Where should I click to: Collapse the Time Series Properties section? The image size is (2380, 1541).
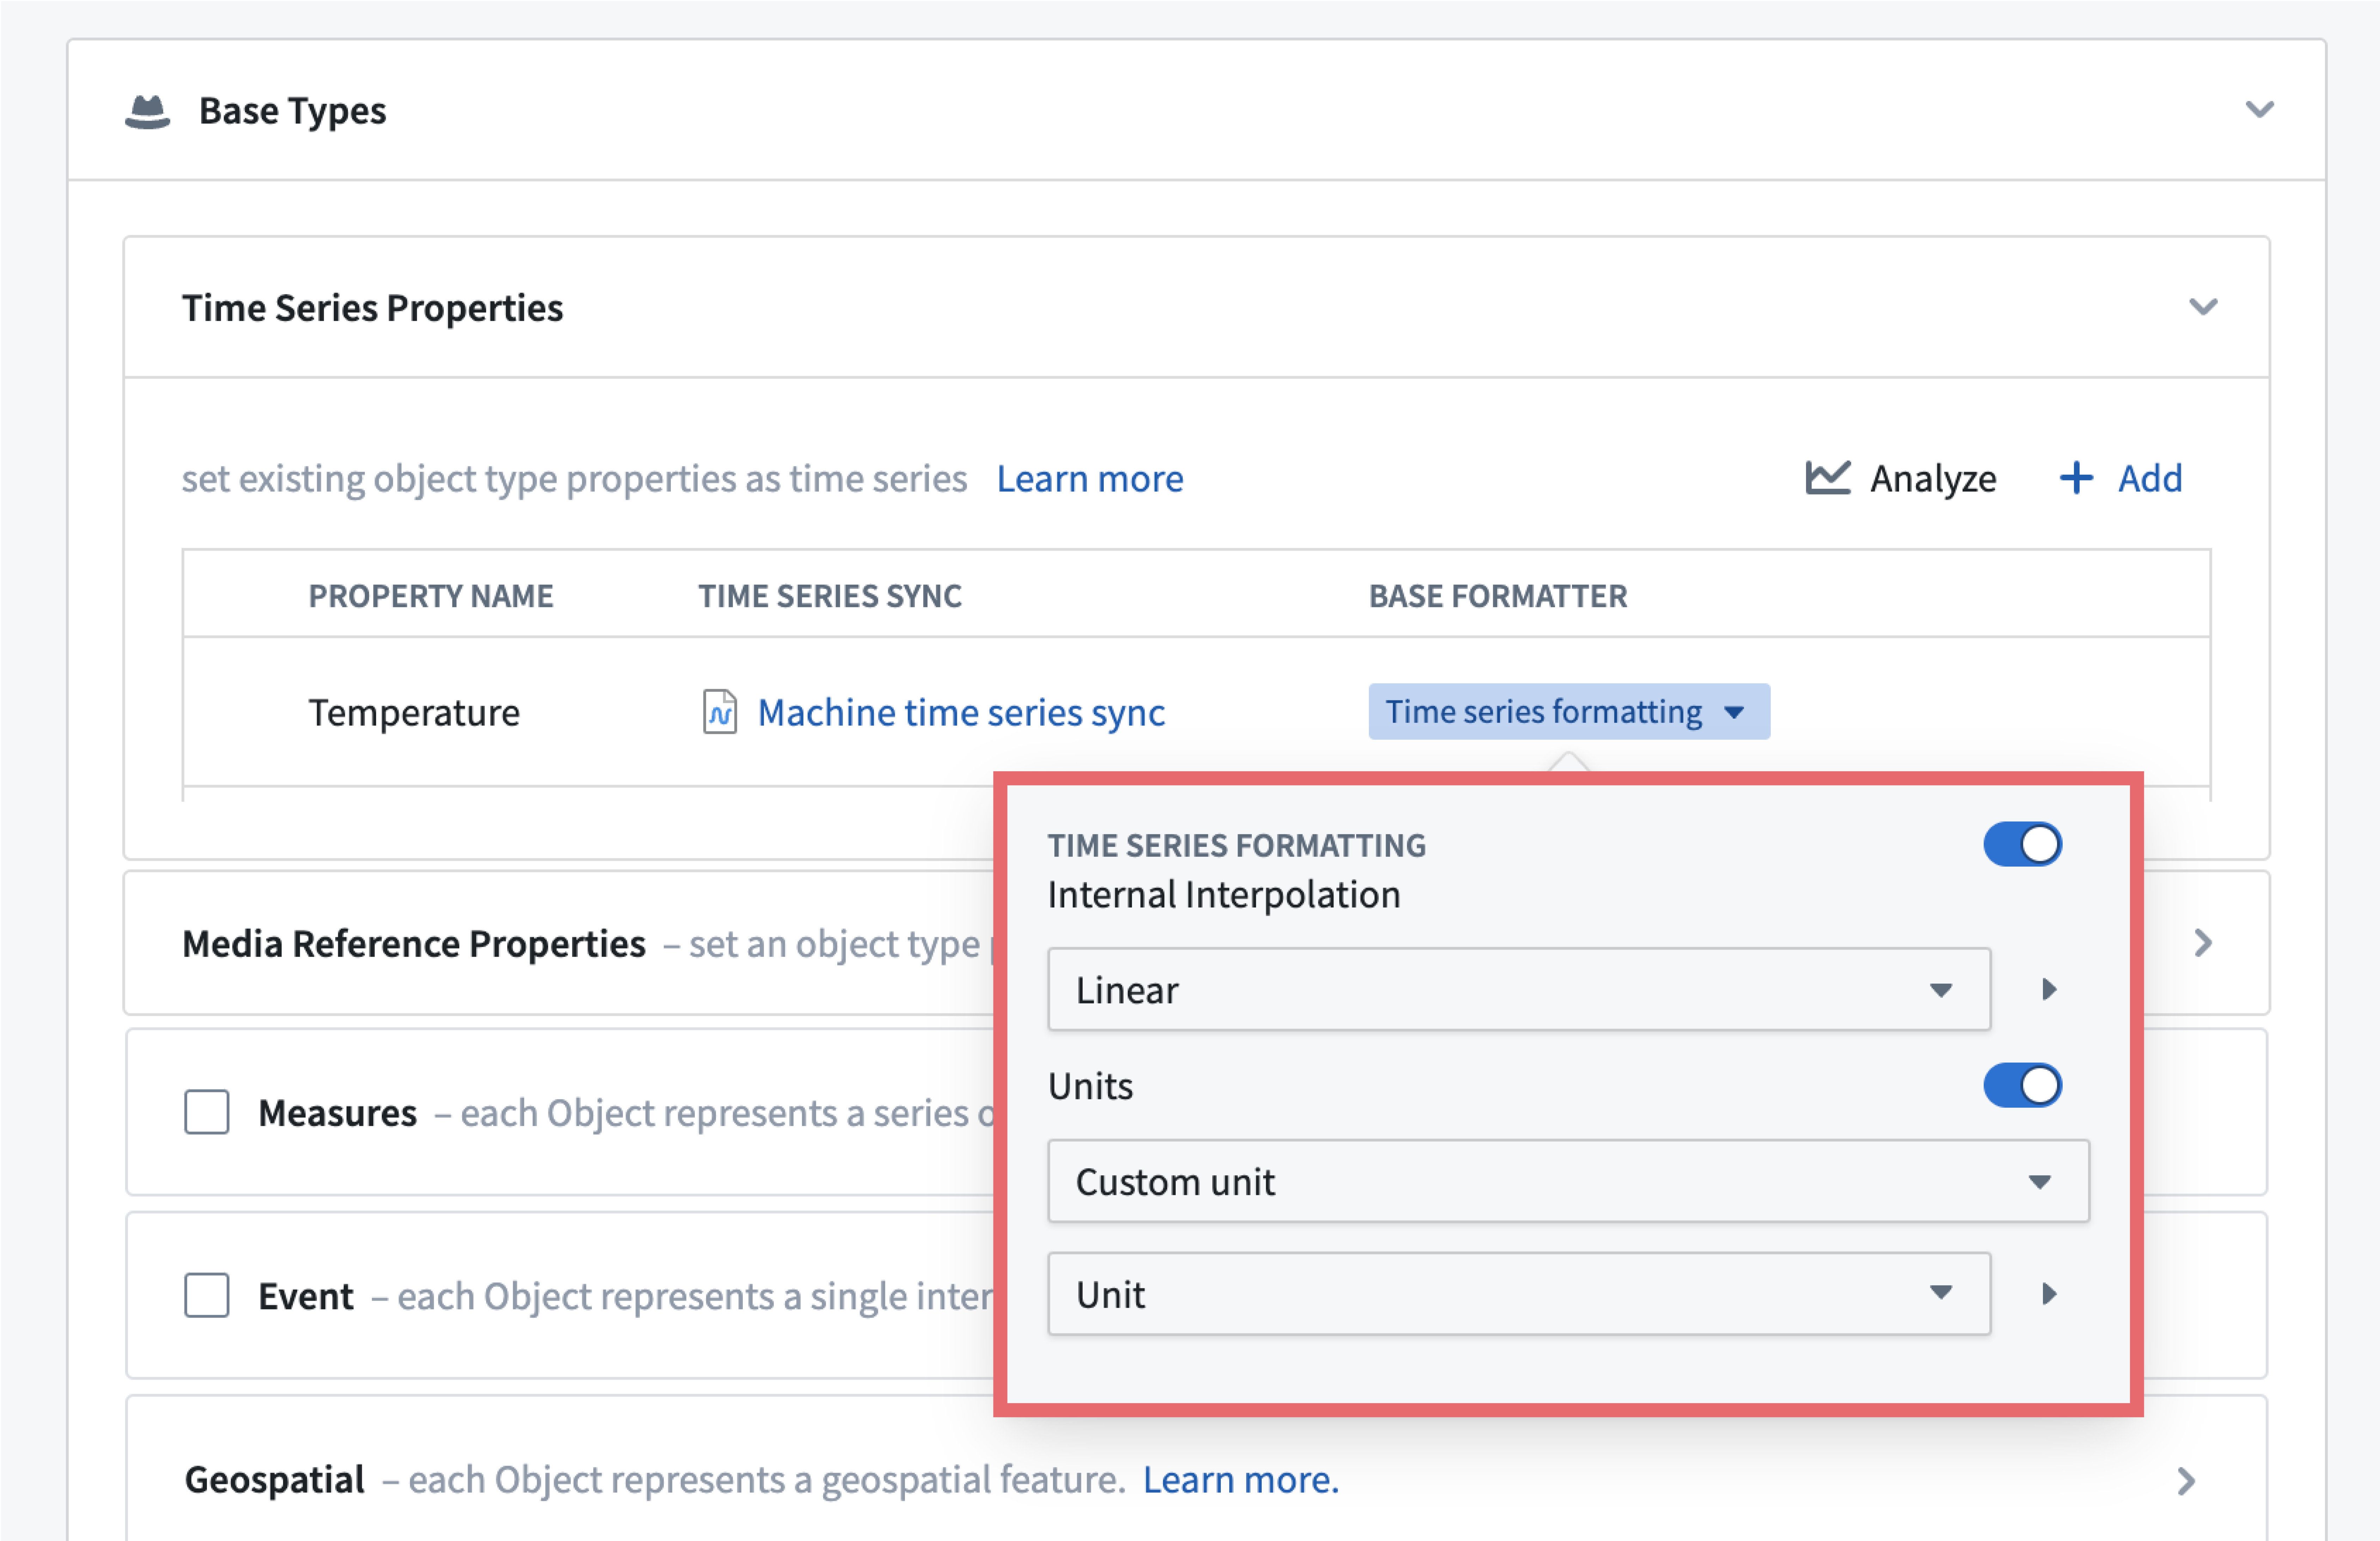(x=2203, y=307)
